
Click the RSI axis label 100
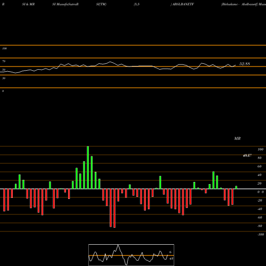[5, 48]
